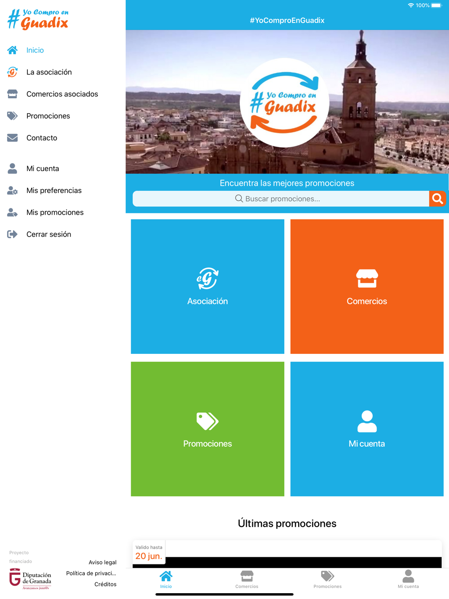Tap the WiFi status icon
Image resolution: width=449 pixels, height=599 pixels.
411,5
